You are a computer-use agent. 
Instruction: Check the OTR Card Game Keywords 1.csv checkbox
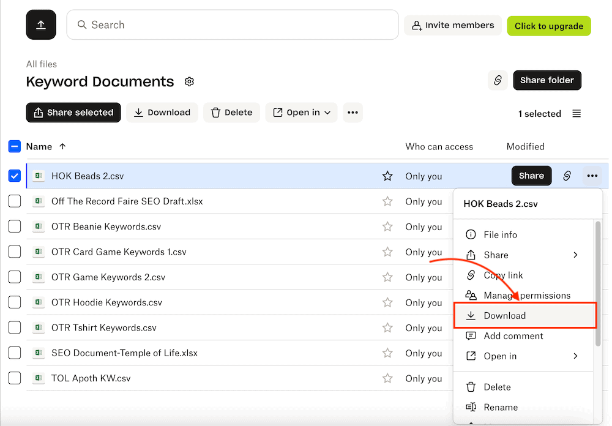click(x=15, y=252)
